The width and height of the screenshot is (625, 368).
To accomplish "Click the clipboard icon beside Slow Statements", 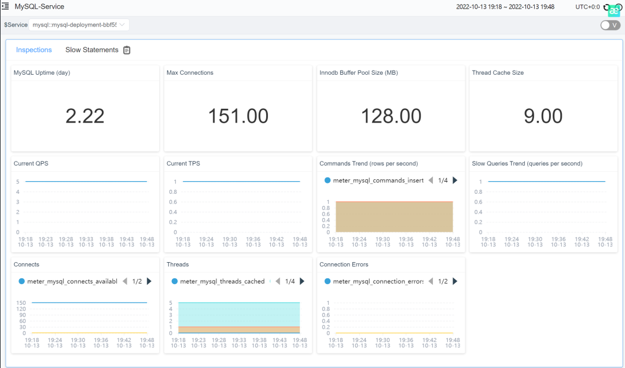I will pyautogui.click(x=127, y=50).
